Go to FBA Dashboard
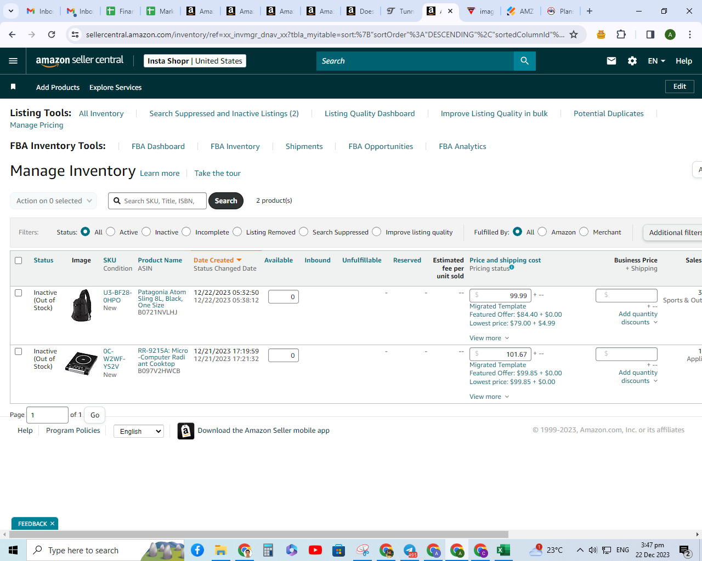This screenshot has width=702, height=561. tap(158, 146)
